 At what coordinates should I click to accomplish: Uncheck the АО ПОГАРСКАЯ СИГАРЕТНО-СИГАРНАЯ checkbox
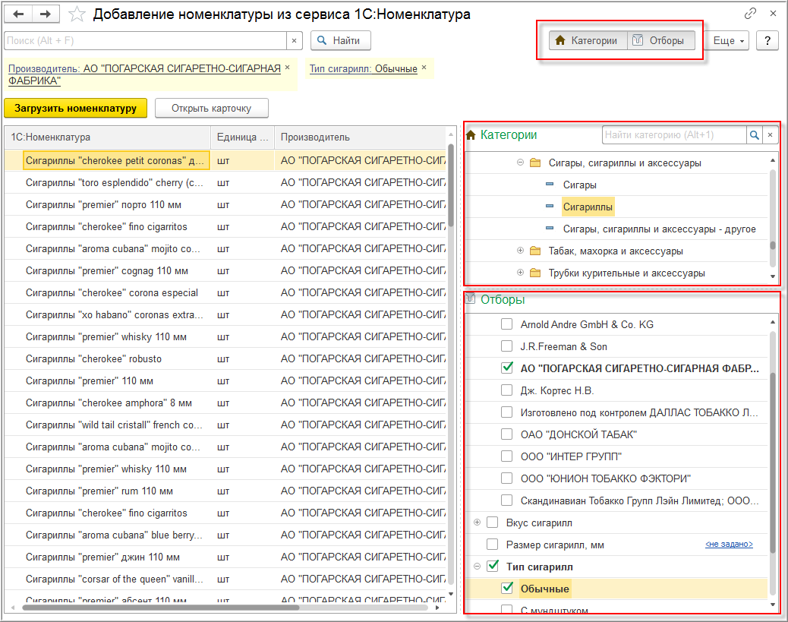507,368
